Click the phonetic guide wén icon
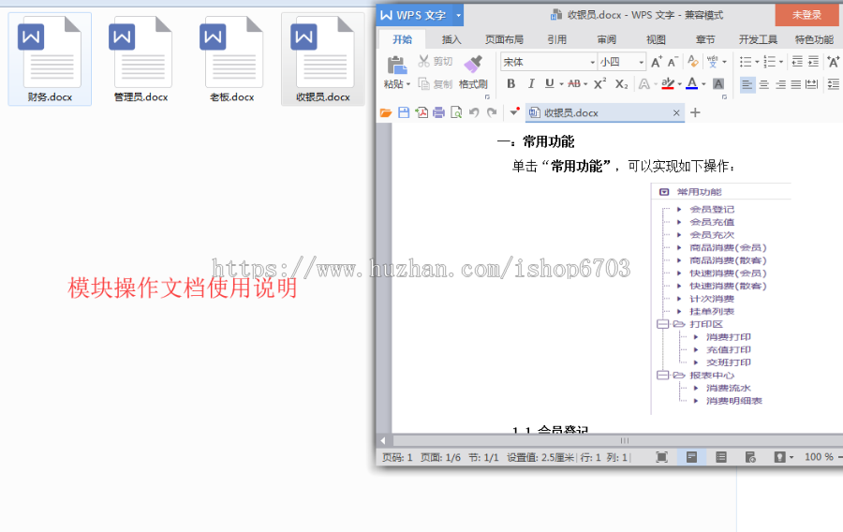 (x=713, y=62)
